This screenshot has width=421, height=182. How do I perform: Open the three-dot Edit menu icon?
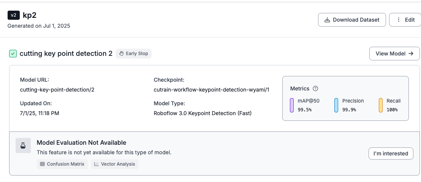click(399, 20)
